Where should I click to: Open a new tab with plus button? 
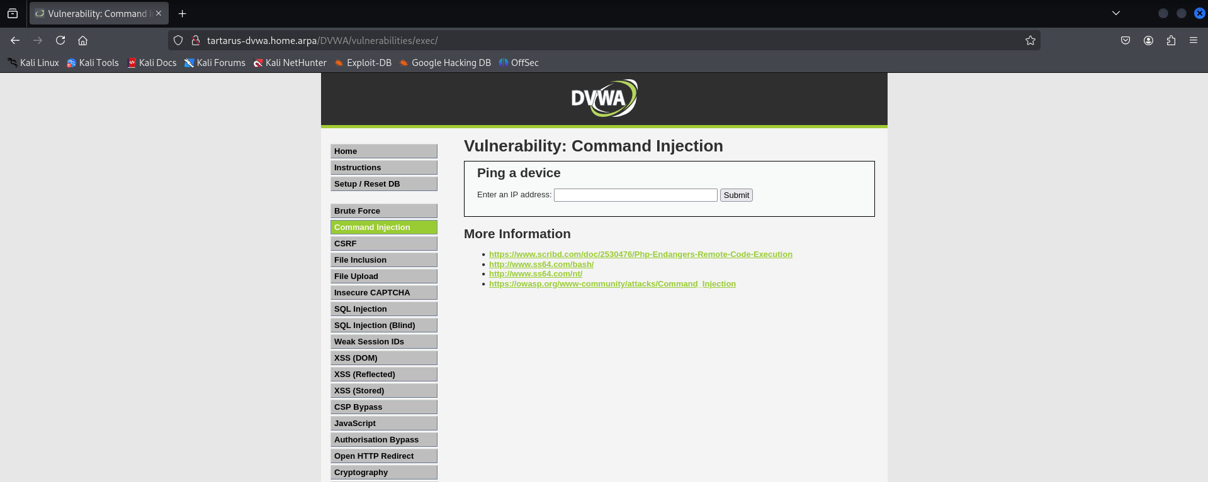click(182, 13)
